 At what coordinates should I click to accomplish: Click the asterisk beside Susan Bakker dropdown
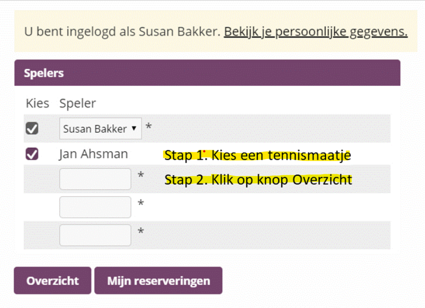(148, 127)
